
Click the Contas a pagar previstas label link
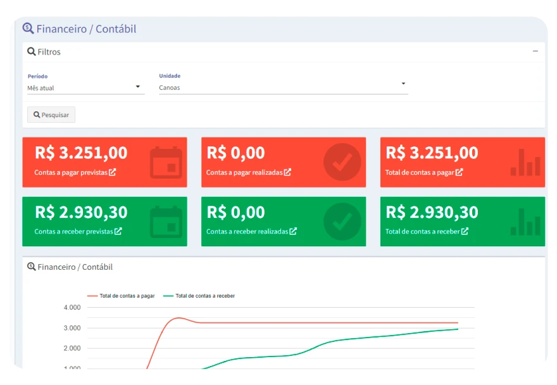point(70,172)
